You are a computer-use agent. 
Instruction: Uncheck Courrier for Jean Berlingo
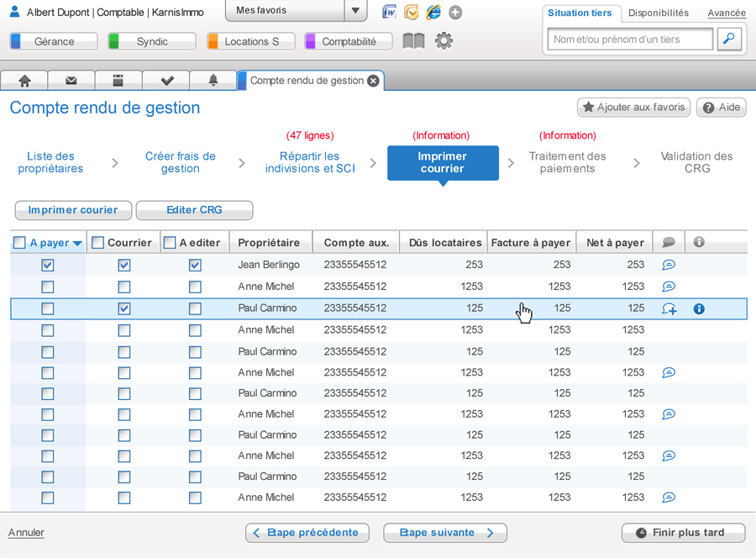(x=124, y=265)
